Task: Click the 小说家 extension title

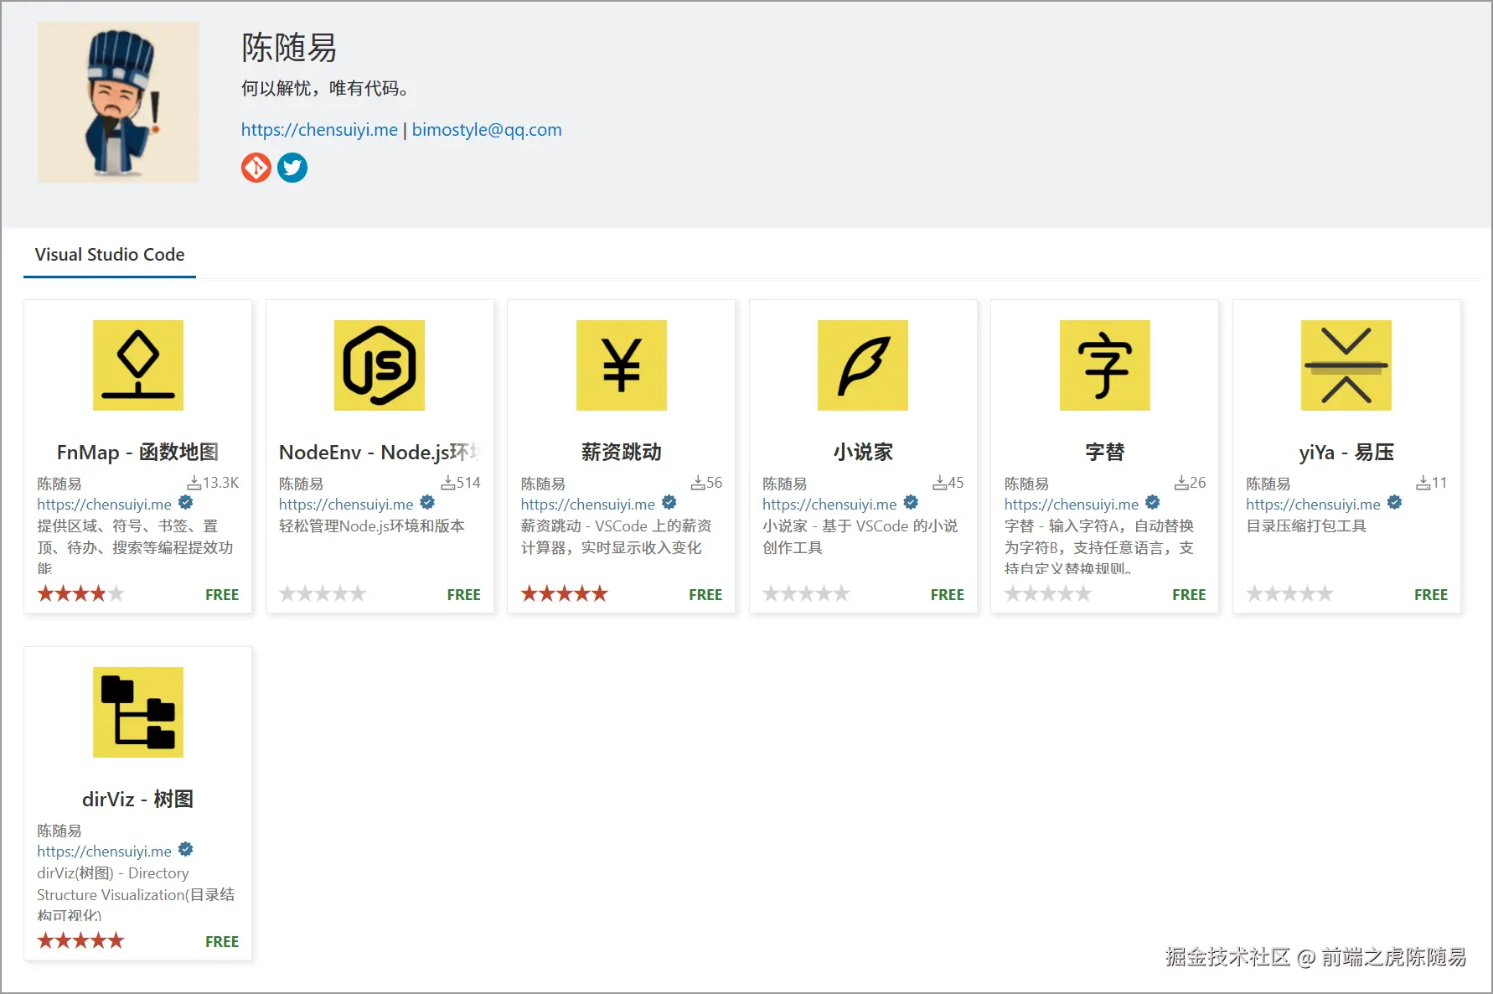Action: [863, 453]
